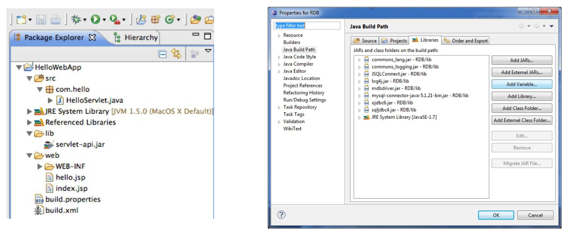Screen dimensions: 567x231
Task: Switch to the Libraries tab
Action: (425, 40)
